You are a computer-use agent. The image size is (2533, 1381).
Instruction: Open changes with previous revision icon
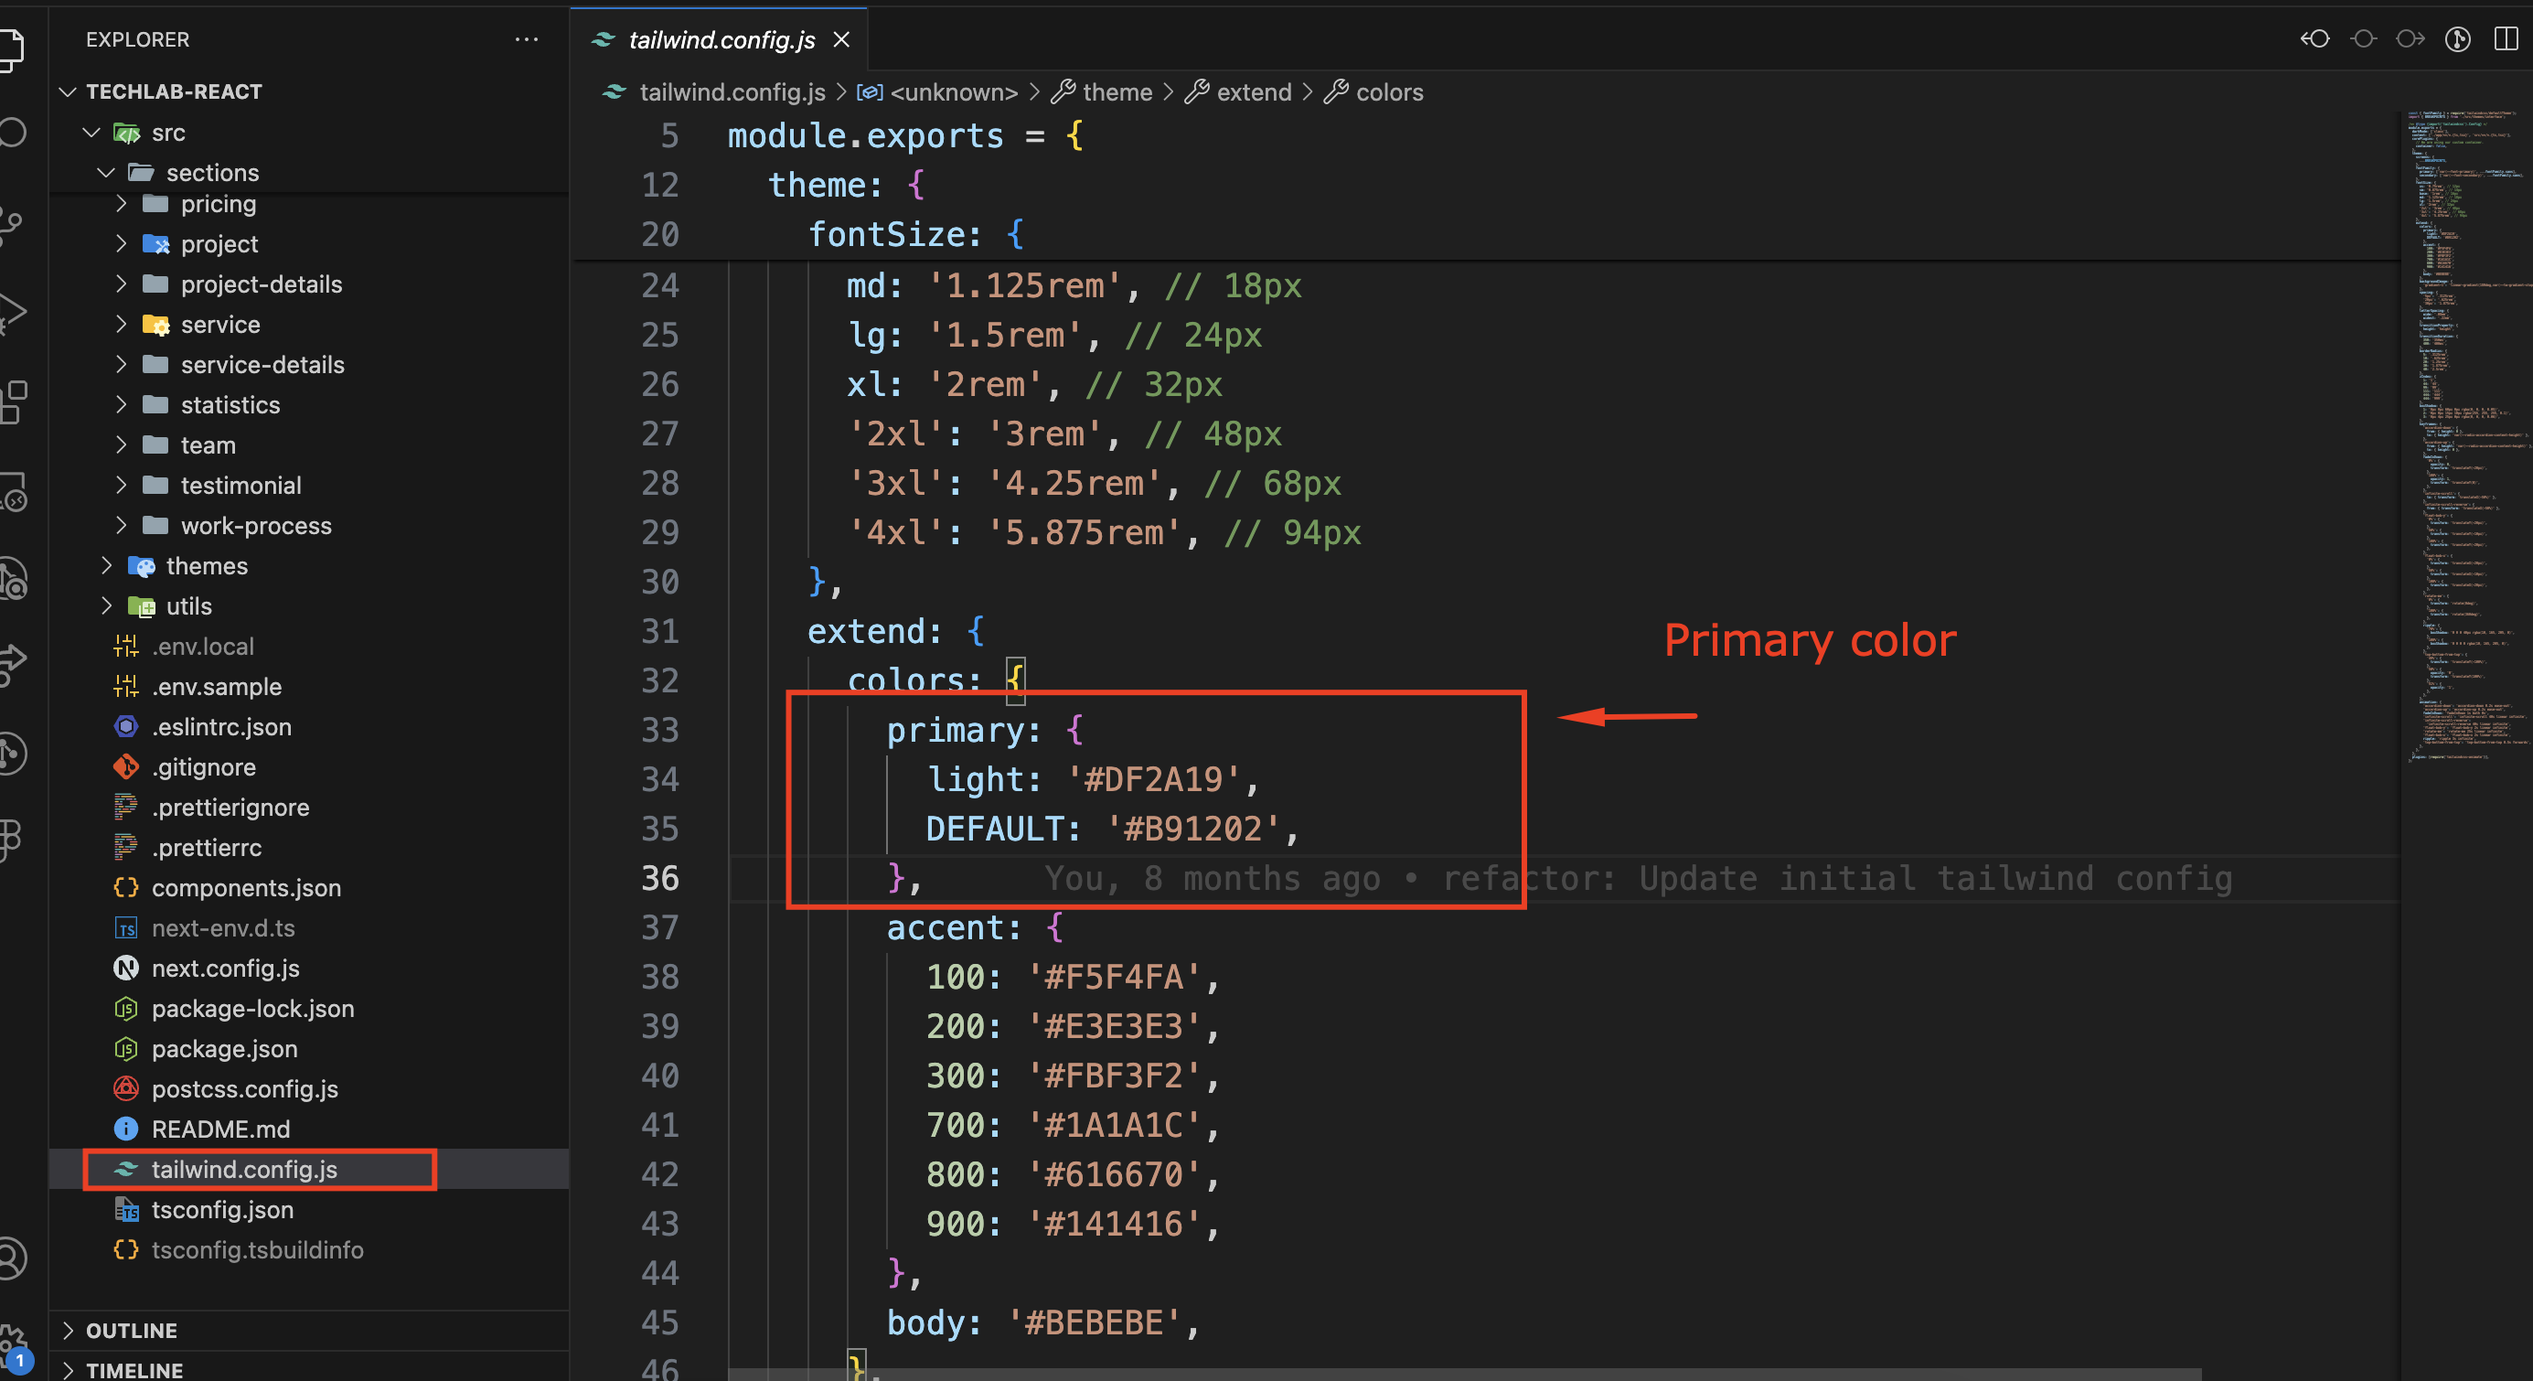(2314, 38)
